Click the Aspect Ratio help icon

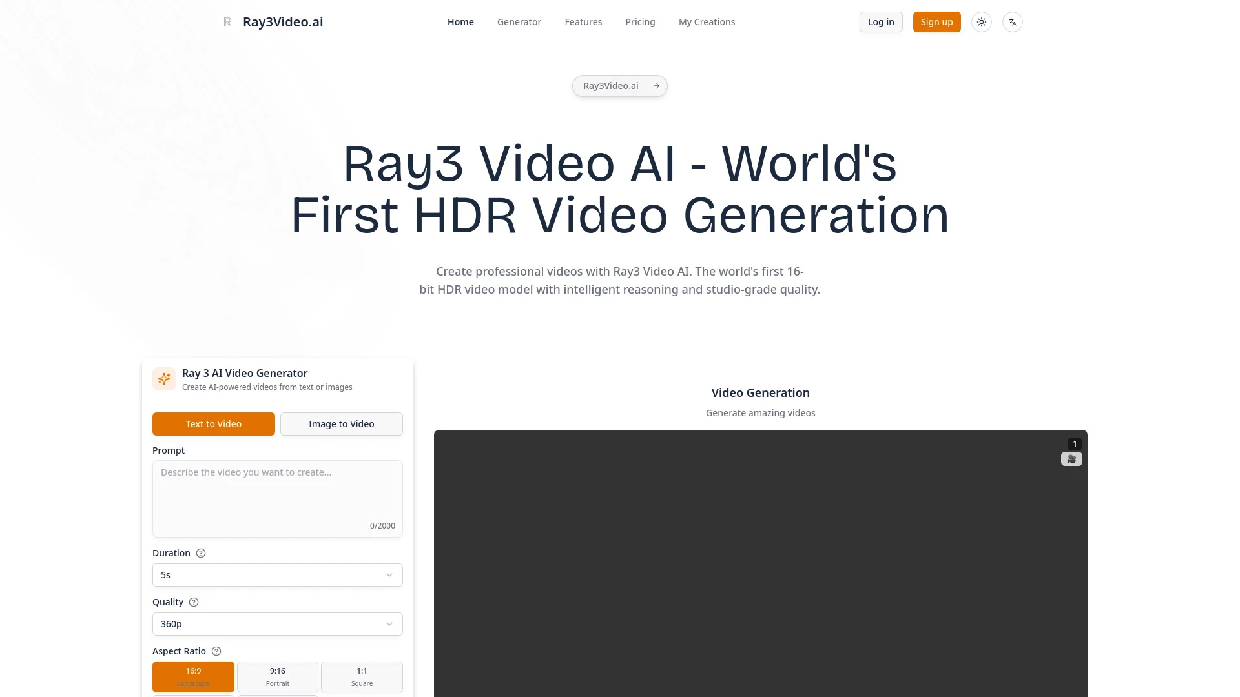(216, 651)
